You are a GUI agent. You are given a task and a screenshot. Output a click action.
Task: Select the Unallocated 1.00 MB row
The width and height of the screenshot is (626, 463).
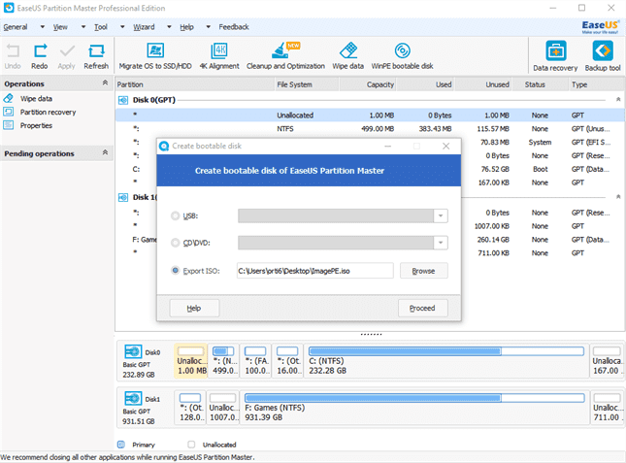point(370,116)
